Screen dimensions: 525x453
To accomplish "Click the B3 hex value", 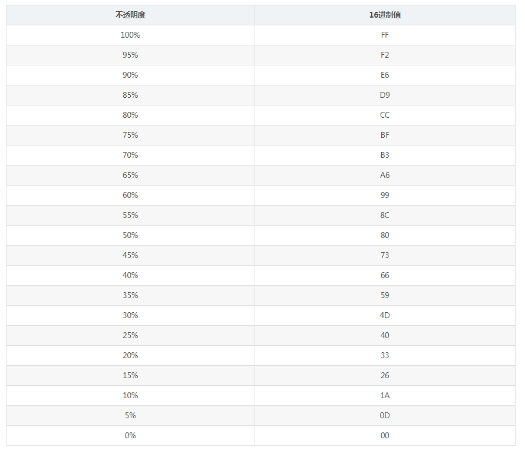I will click(x=385, y=156).
